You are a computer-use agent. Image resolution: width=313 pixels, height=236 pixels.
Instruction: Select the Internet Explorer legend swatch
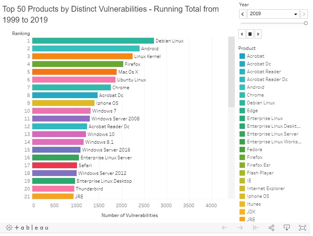(242, 188)
